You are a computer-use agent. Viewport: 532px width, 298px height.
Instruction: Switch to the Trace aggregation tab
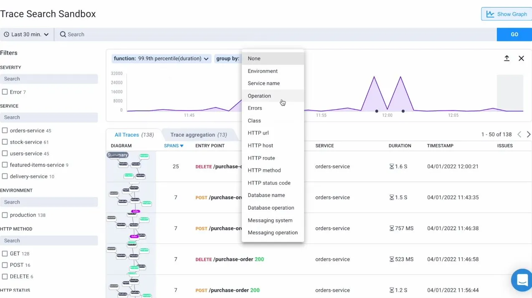tap(199, 135)
